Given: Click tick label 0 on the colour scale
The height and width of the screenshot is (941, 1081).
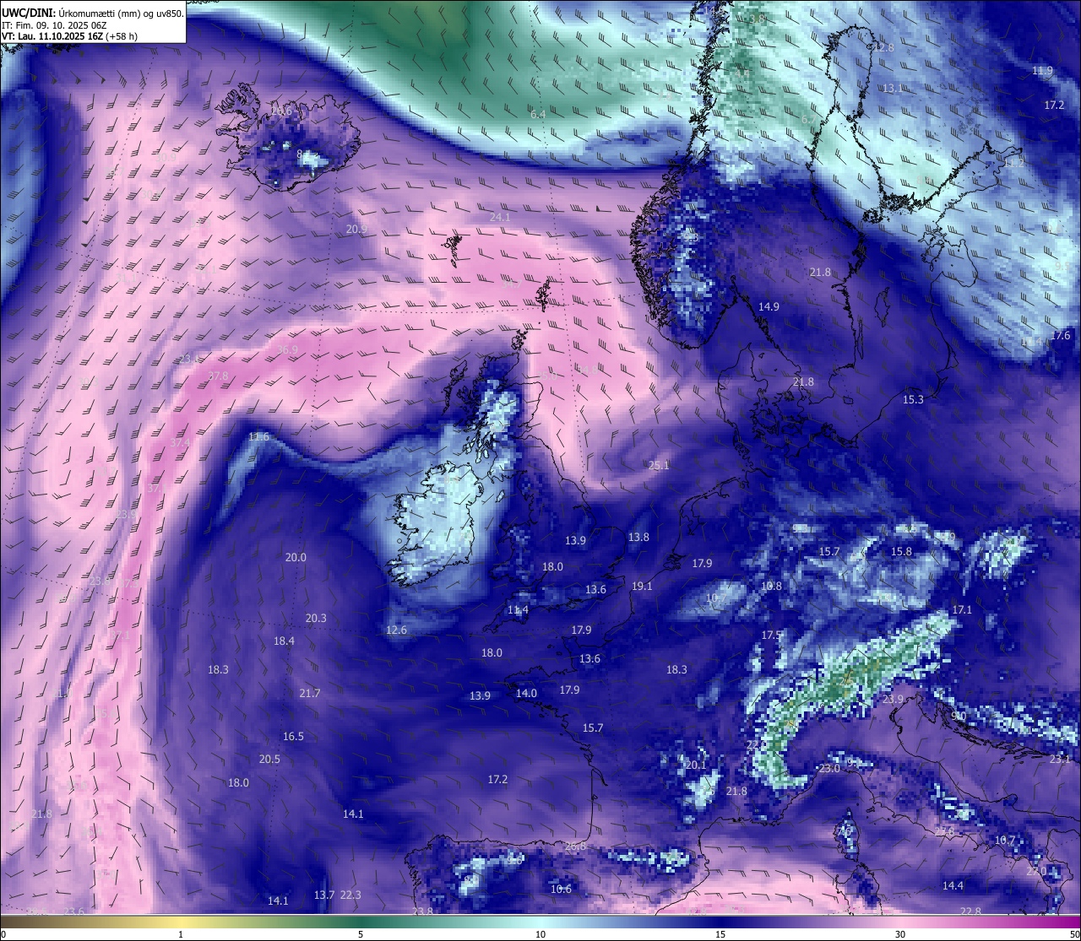Looking at the screenshot, I should 3,934.
